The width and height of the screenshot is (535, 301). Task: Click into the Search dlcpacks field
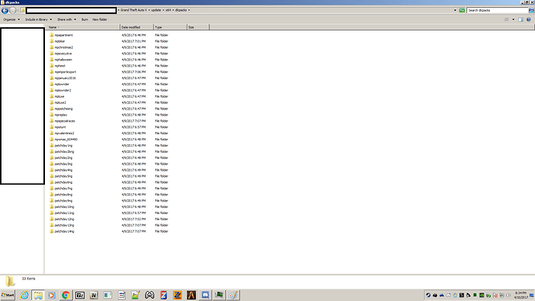click(x=497, y=10)
